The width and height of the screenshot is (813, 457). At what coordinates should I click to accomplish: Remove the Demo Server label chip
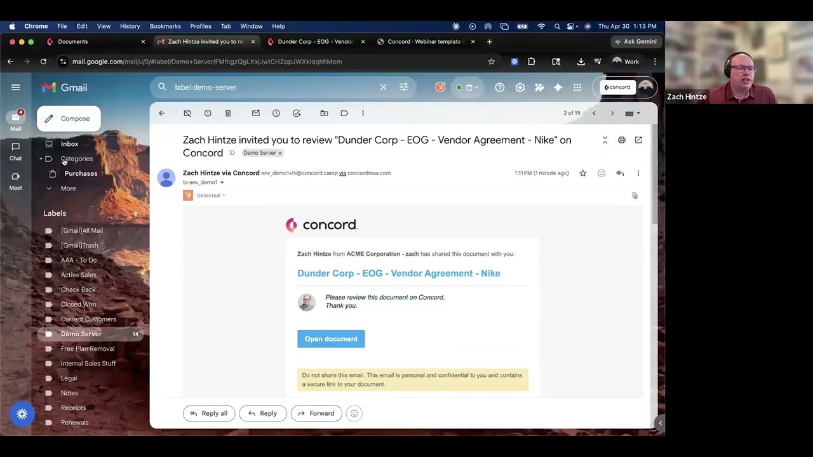click(x=279, y=153)
